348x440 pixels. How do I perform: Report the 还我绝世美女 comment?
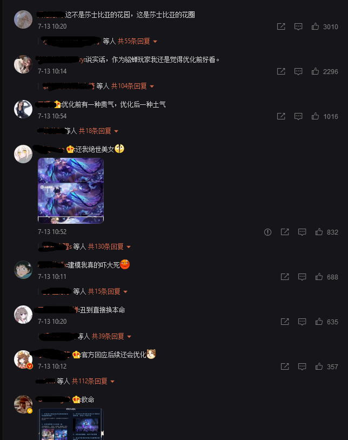tap(267, 232)
